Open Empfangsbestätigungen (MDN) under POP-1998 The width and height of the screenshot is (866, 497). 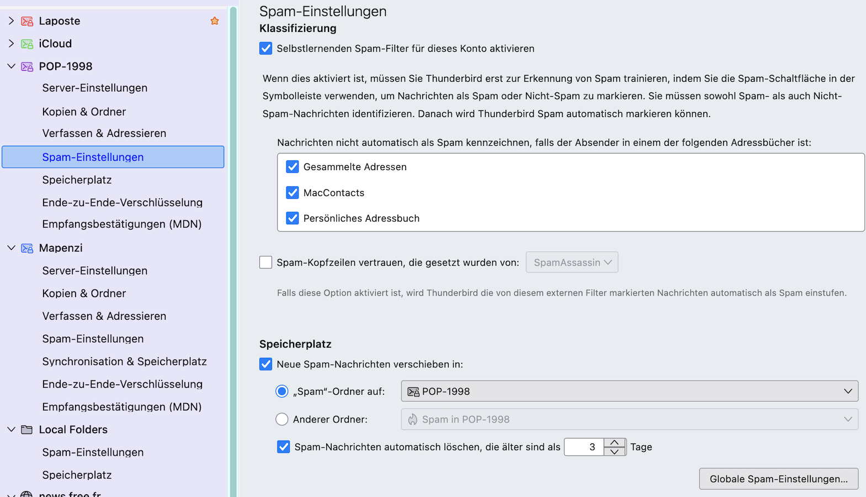pos(122,224)
